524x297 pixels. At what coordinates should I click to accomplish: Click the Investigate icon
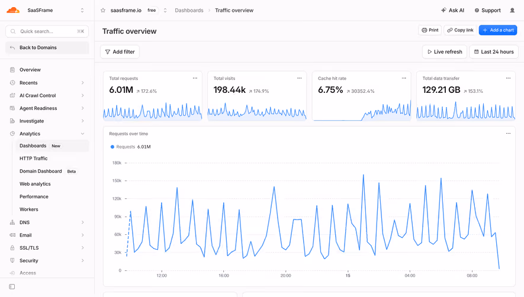12,121
